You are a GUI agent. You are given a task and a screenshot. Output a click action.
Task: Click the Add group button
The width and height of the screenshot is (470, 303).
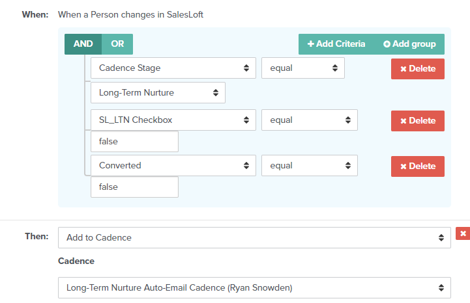click(409, 44)
